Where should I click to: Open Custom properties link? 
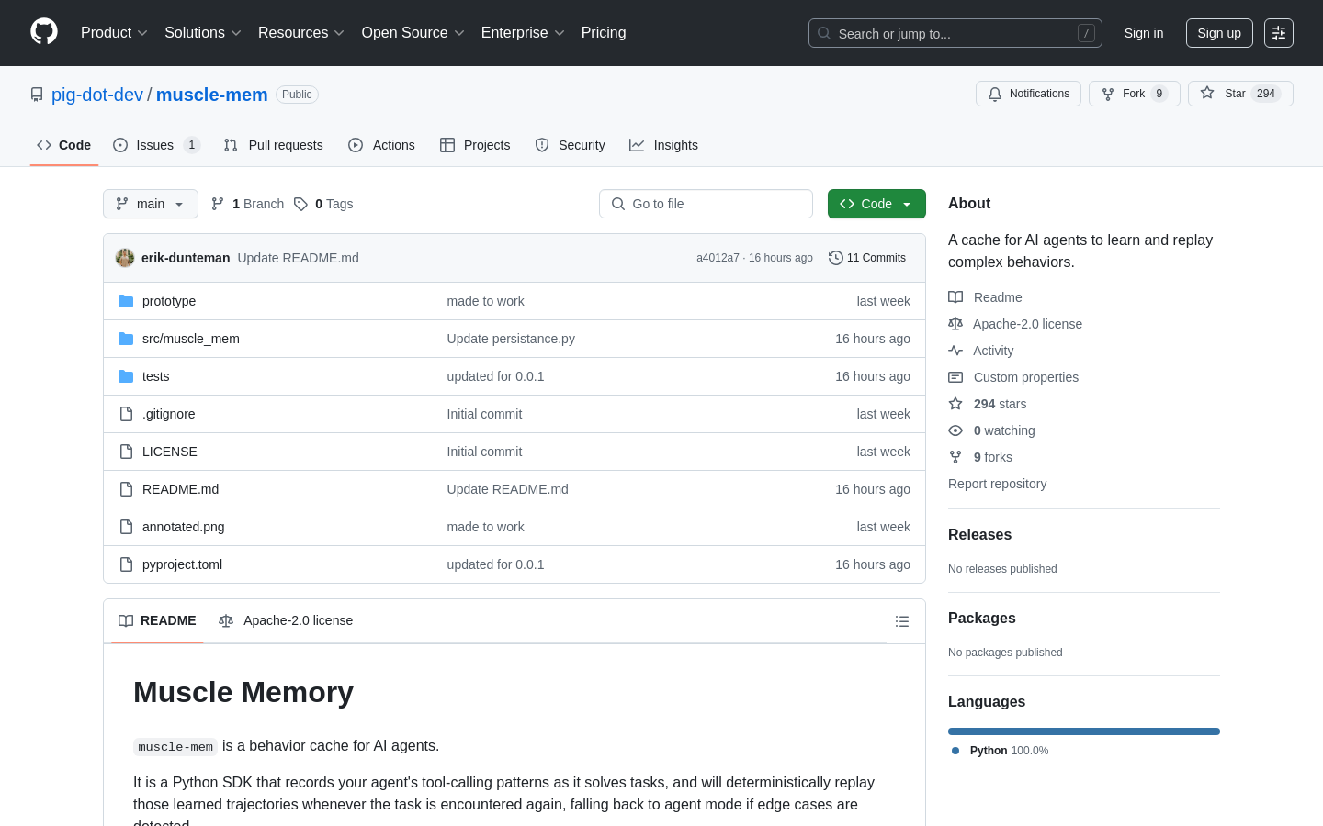(x=1013, y=377)
